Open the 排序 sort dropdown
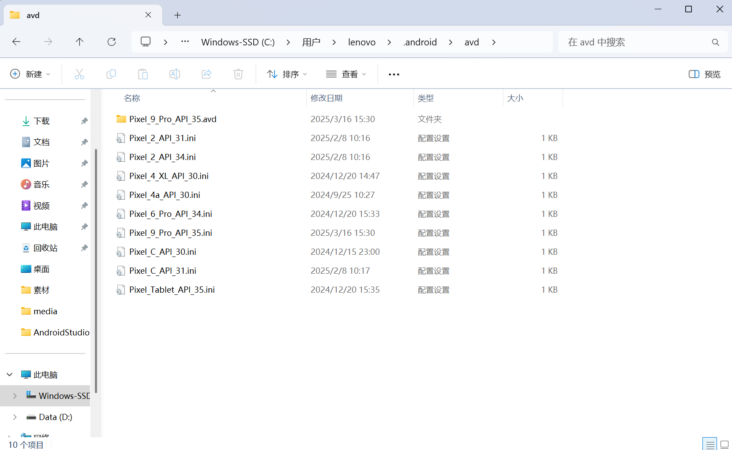This screenshot has height=450, width=732. (x=287, y=74)
